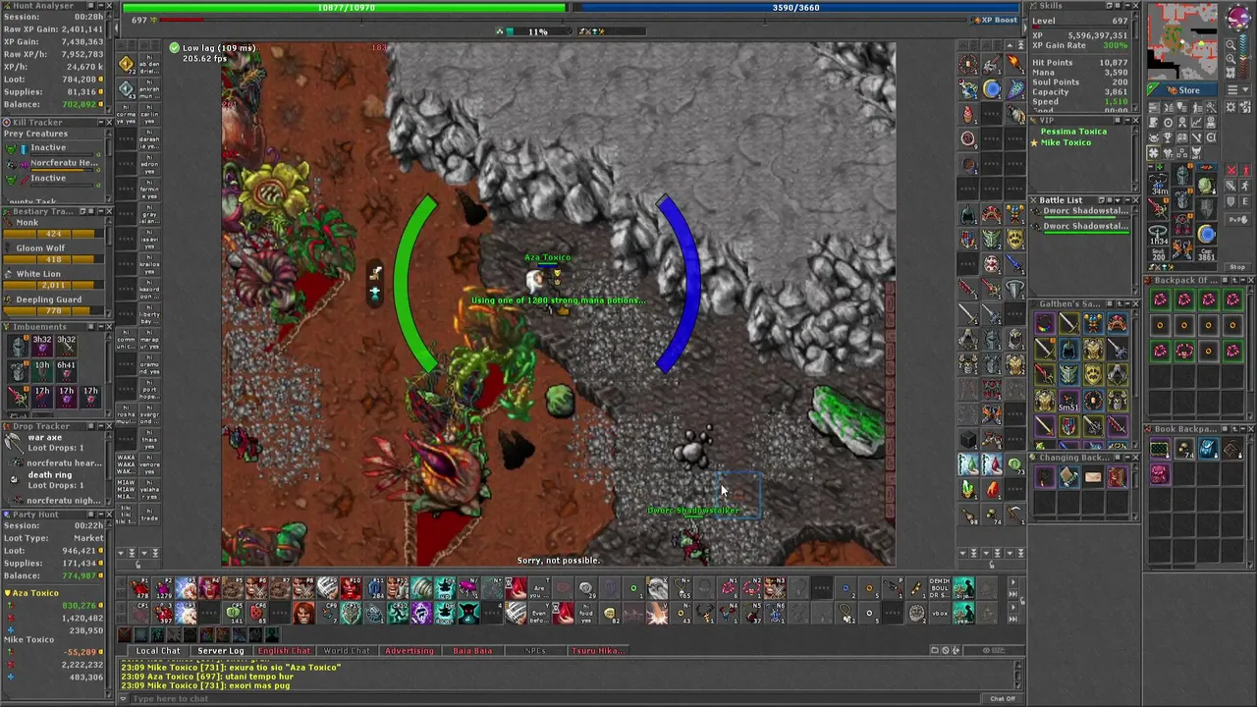
Task: Click the health bar at top
Action: point(345,8)
